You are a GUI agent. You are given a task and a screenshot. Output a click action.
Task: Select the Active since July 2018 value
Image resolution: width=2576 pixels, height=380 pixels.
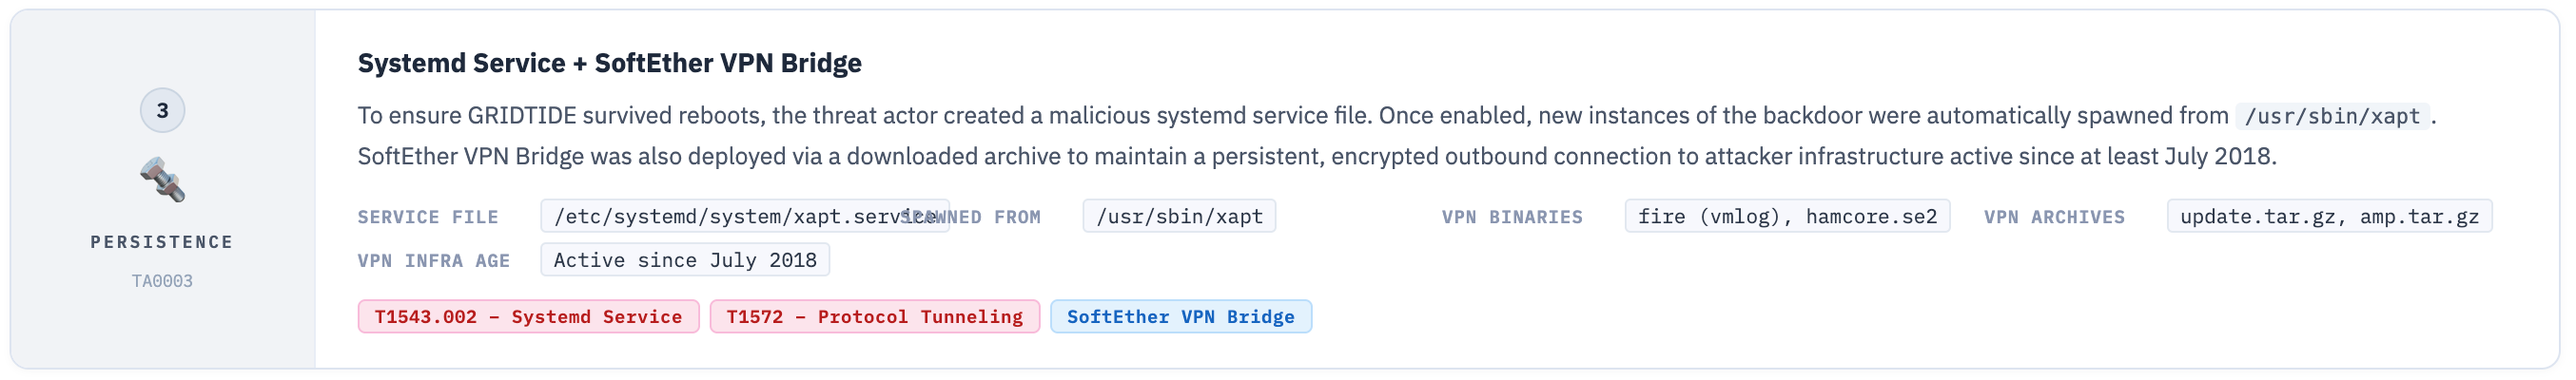(685, 260)
